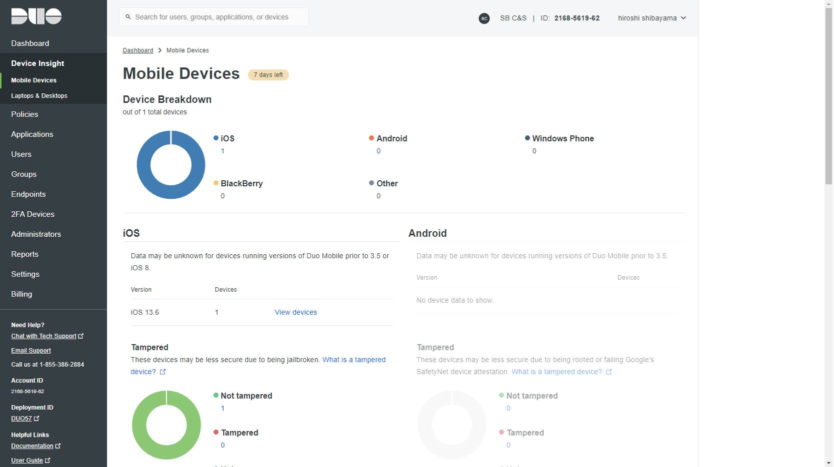The width and height of the screenshot is (834, 467).
Task: Click Android Tampered count 0
Action: (508, 445)
